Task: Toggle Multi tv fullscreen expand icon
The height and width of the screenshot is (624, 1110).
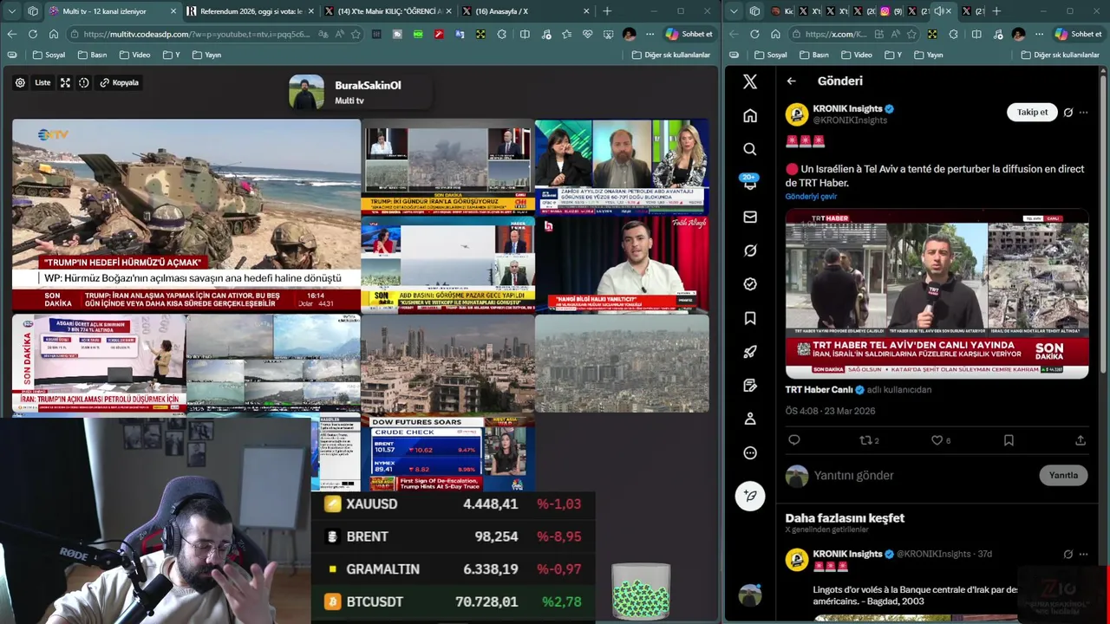Action: coord(65,83)
